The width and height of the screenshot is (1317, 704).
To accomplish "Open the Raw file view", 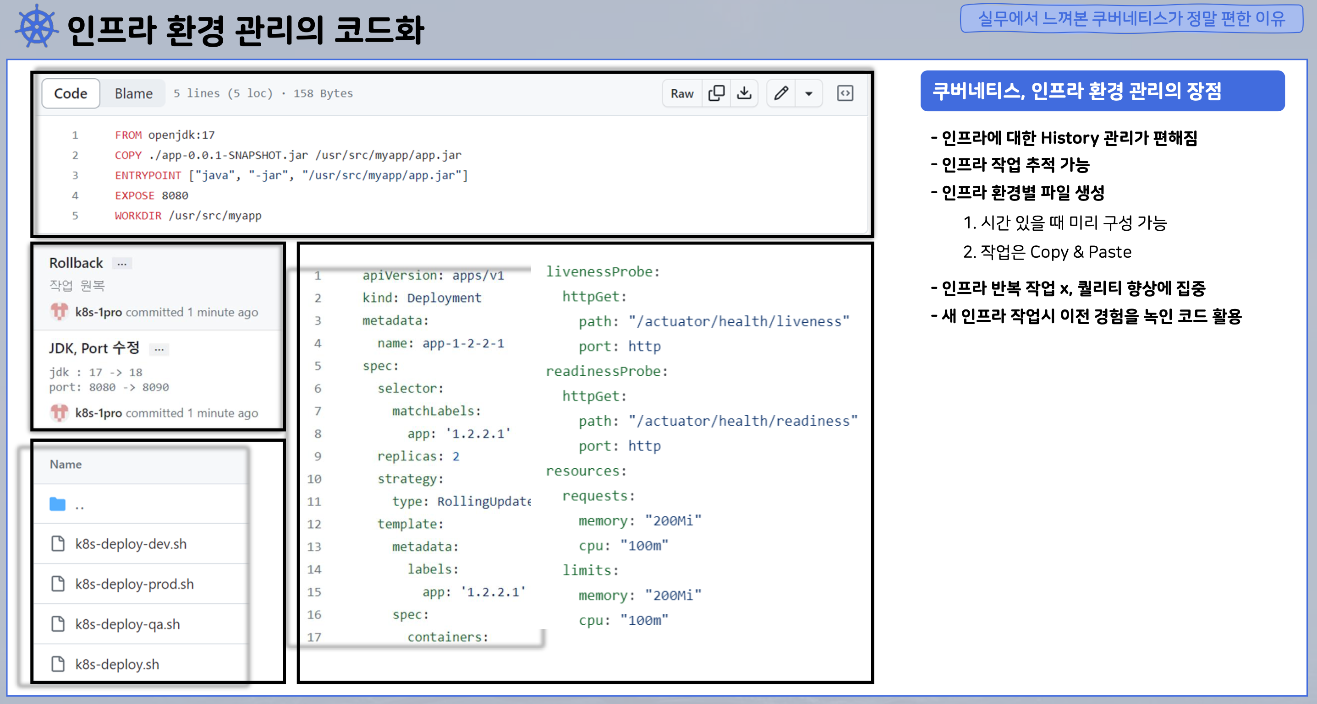I will [682, 93].
